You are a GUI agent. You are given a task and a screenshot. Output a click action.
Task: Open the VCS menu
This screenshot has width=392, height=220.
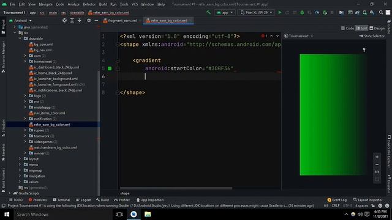[135, 4]
